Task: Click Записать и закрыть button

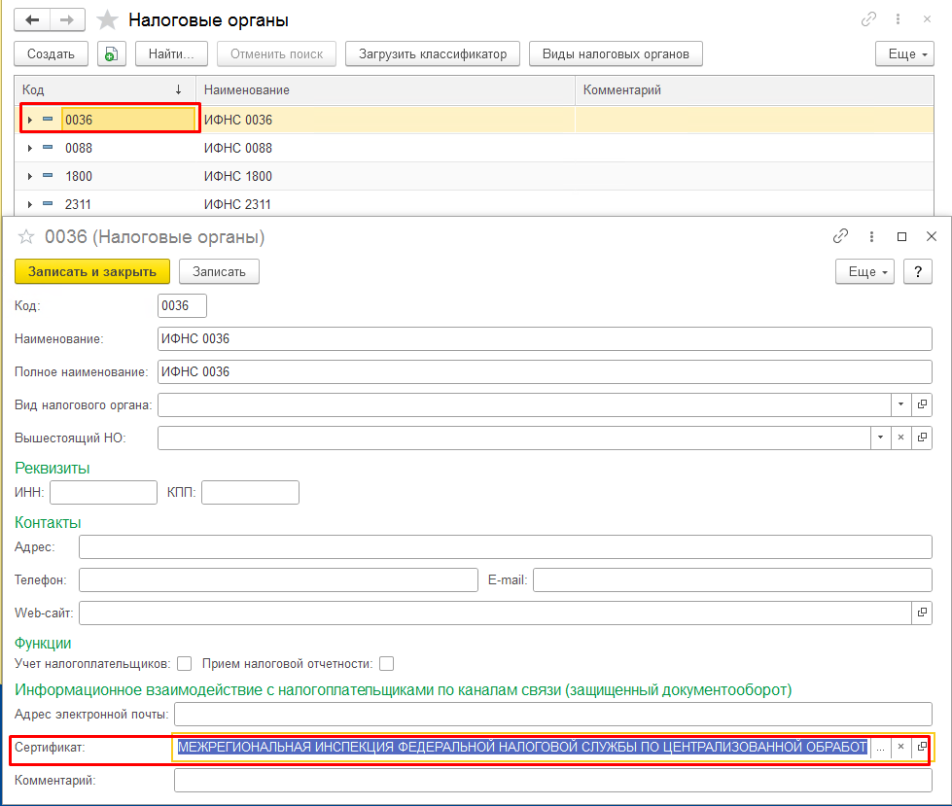Action: point(92,272)
